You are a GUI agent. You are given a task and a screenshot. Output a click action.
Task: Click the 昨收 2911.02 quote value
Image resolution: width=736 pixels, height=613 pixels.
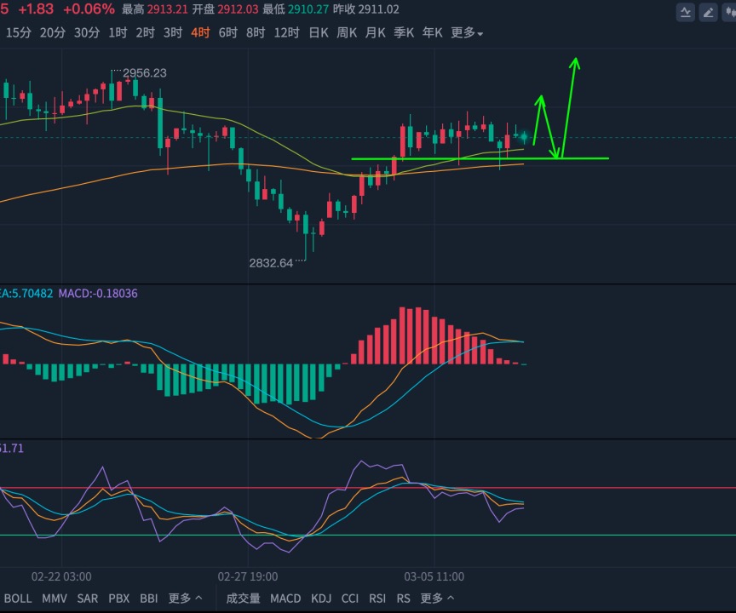click(366, 9)
